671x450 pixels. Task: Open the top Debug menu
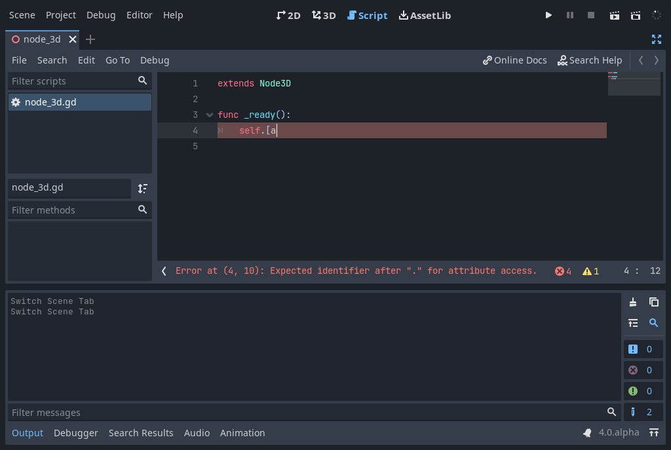point(101,15)
